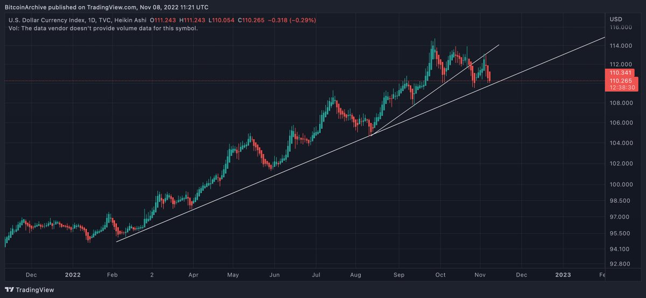Screen dimensions: 646x298
Task: Click the Dec label just before 2022
Action: [x=31, y=274]
